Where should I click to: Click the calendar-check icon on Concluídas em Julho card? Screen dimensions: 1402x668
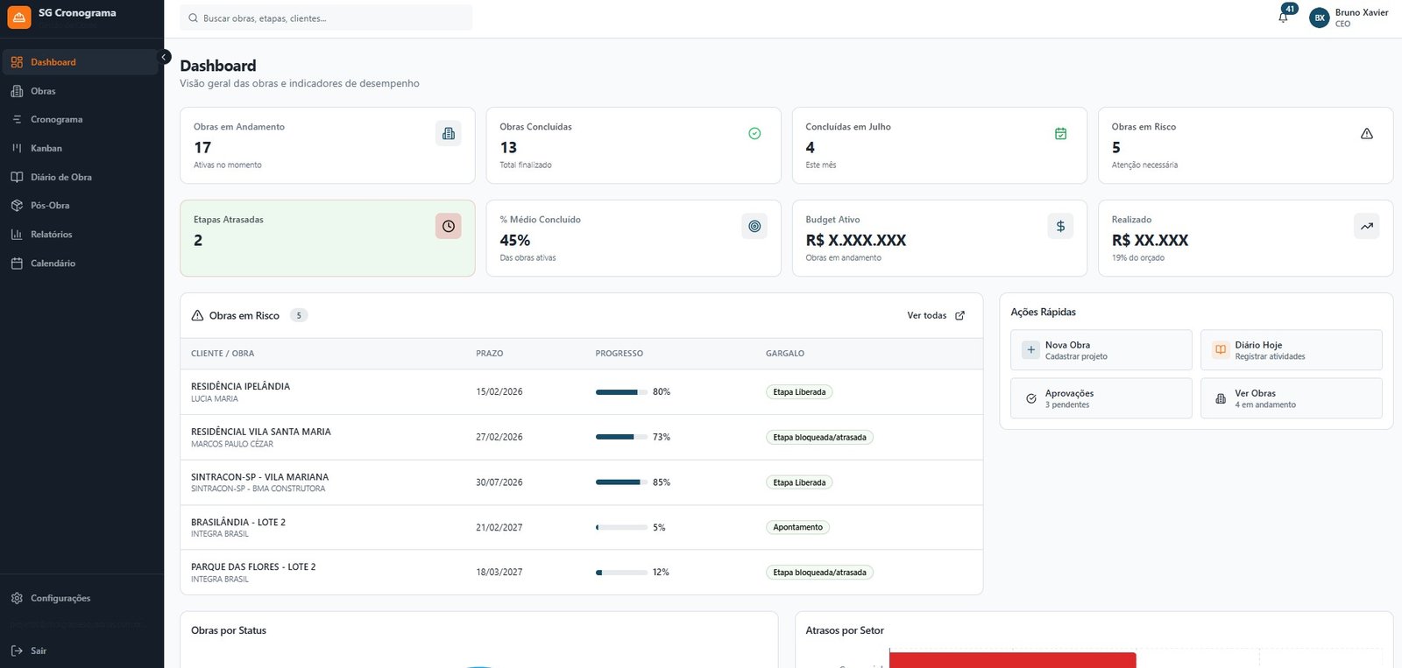[1060, 133]
